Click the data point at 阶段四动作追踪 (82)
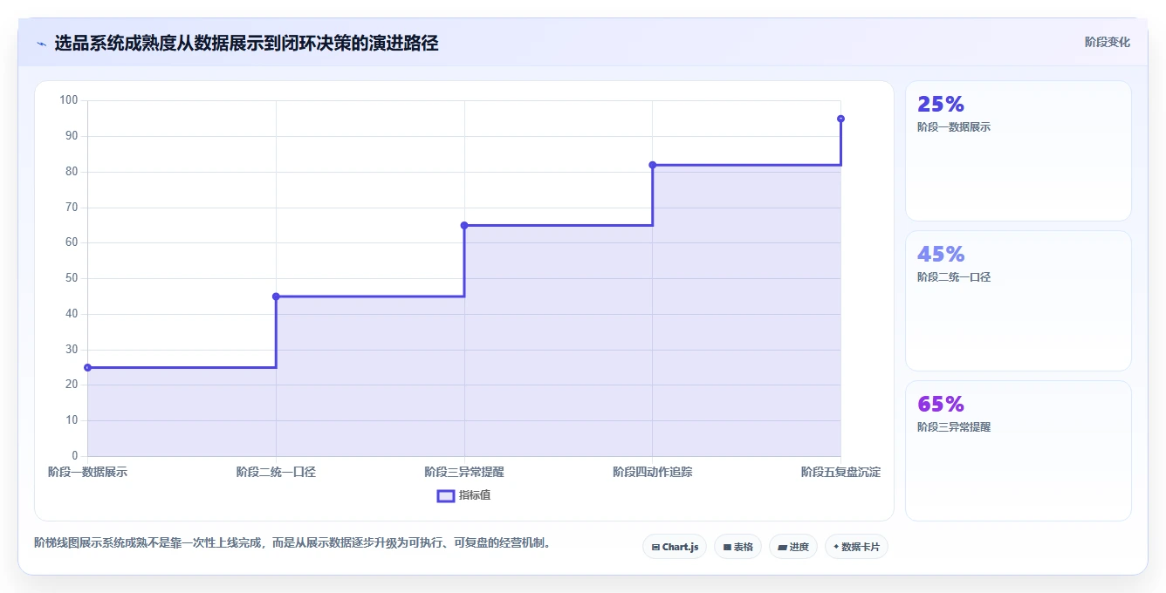 653,165
